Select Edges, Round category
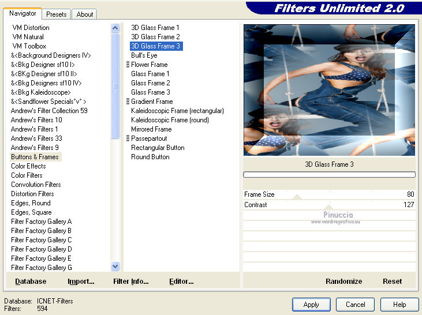422x315 pixels. (x=31, y=203)
